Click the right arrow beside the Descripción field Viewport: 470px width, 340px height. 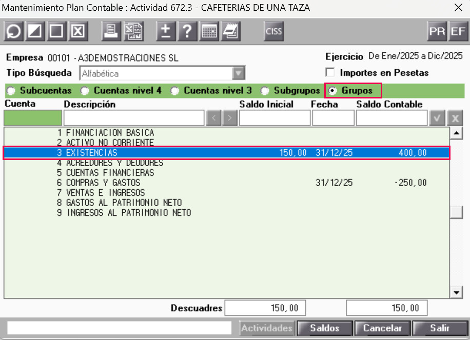click(x=230, y=118)
